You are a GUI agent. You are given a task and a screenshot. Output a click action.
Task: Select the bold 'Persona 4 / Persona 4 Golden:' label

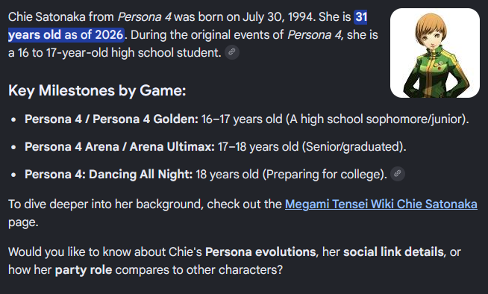[111, 119]
